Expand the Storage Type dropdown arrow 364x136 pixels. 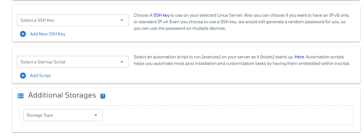point(96,115)
